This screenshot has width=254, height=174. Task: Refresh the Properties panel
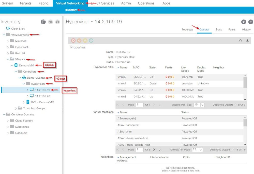(x=241, y=41)
